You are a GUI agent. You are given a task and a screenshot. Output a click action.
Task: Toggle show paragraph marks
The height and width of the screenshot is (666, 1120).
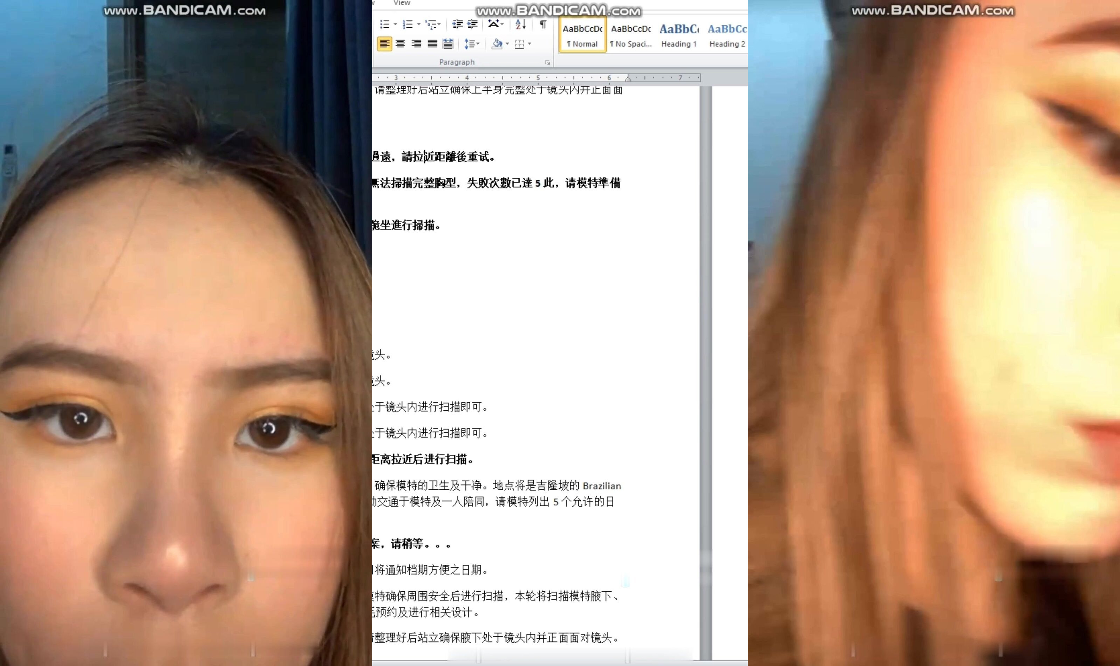(x=543, y=24)
